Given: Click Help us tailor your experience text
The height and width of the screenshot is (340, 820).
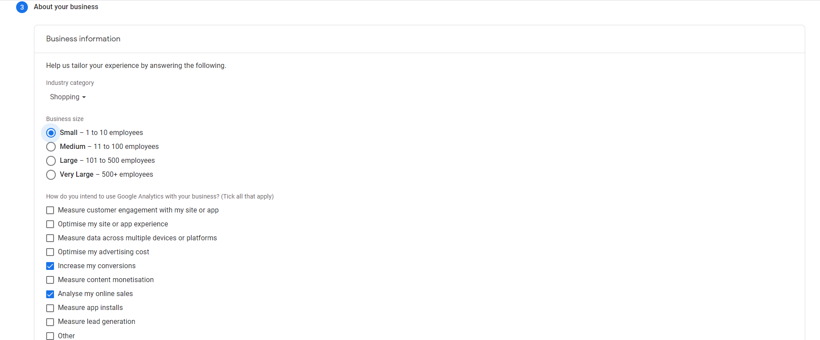Looking at the screenshot, I should click(136, 66).
